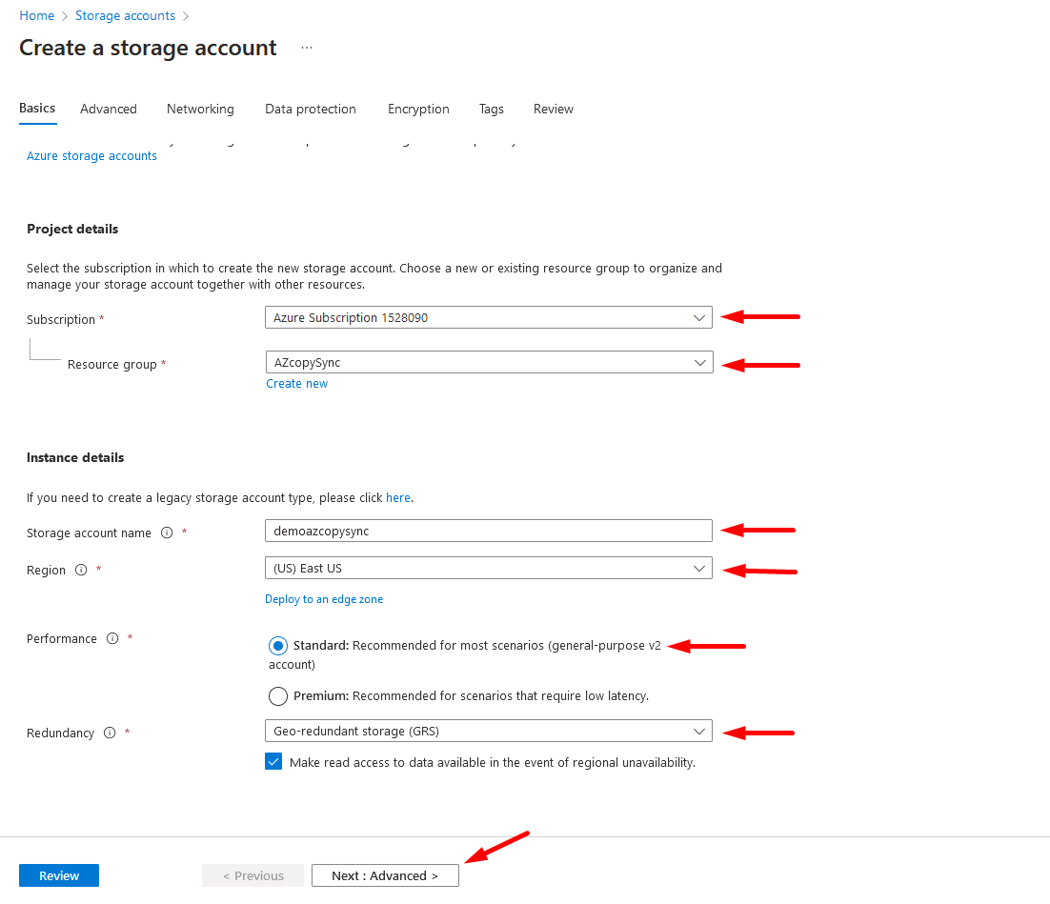Screen dimensions: 1050x904
Task: Open the Redundancy dropdown
Action: click(x=700, y=733)
